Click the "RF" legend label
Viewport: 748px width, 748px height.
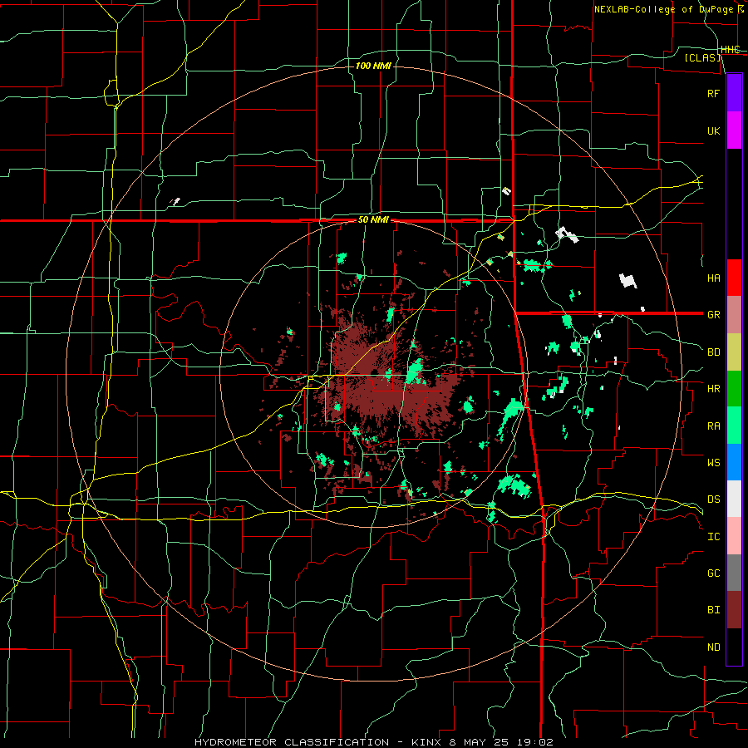(713, 93)
